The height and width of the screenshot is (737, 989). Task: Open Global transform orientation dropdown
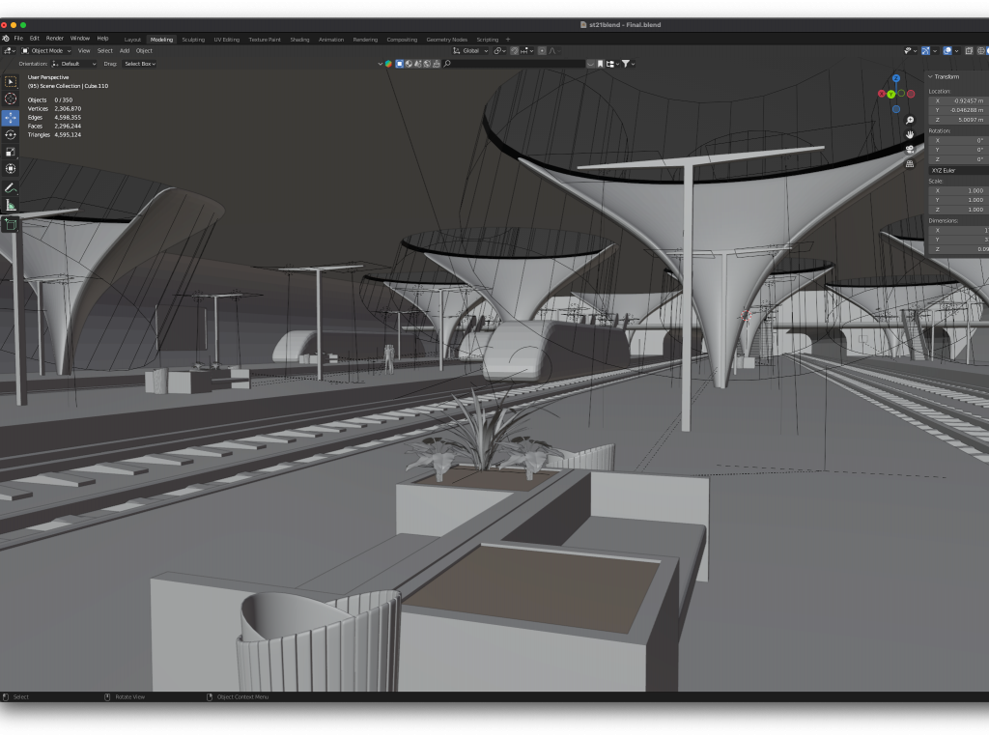pyautogui.click(x=471, y=50)
